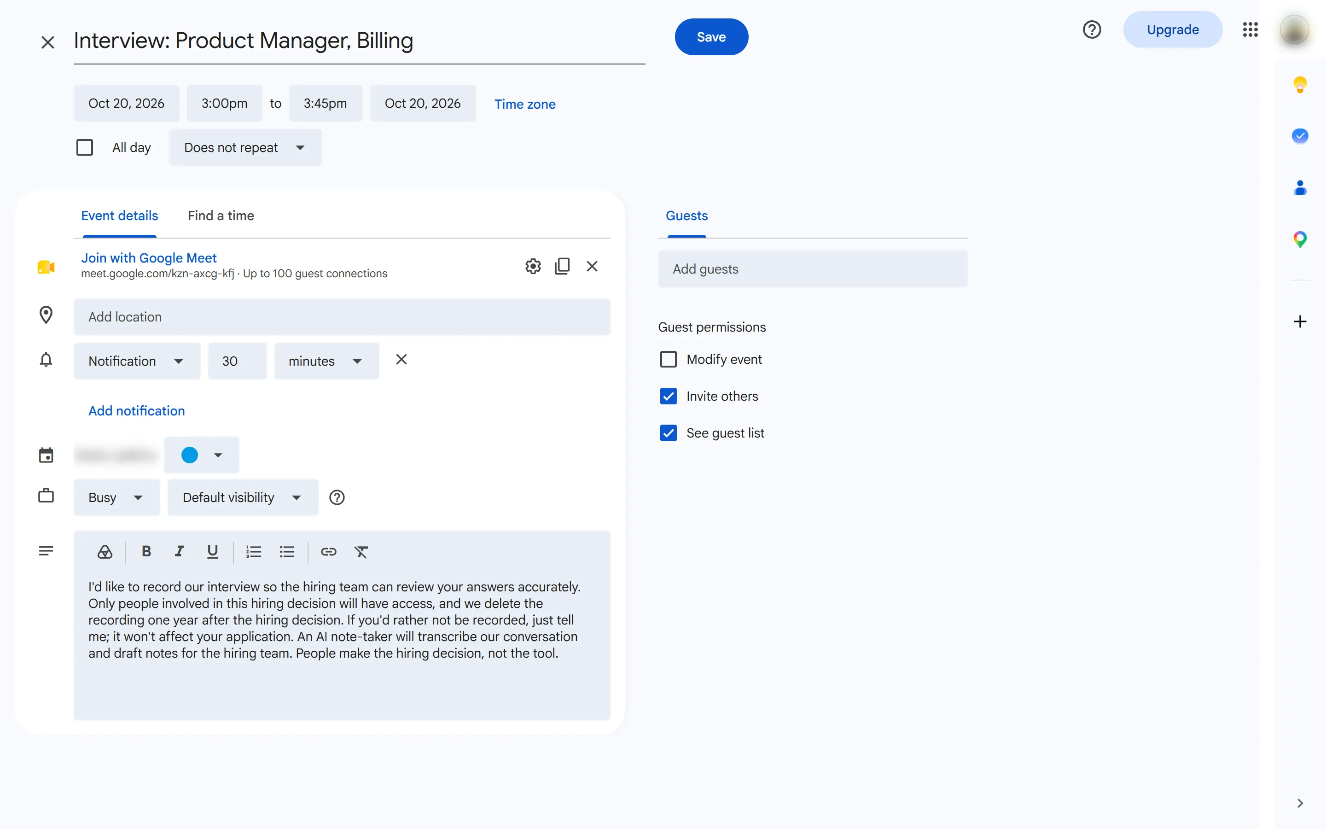Screen dimensions: 1326x829
Task: Uncheck Invite others permission
Action: 668,397
